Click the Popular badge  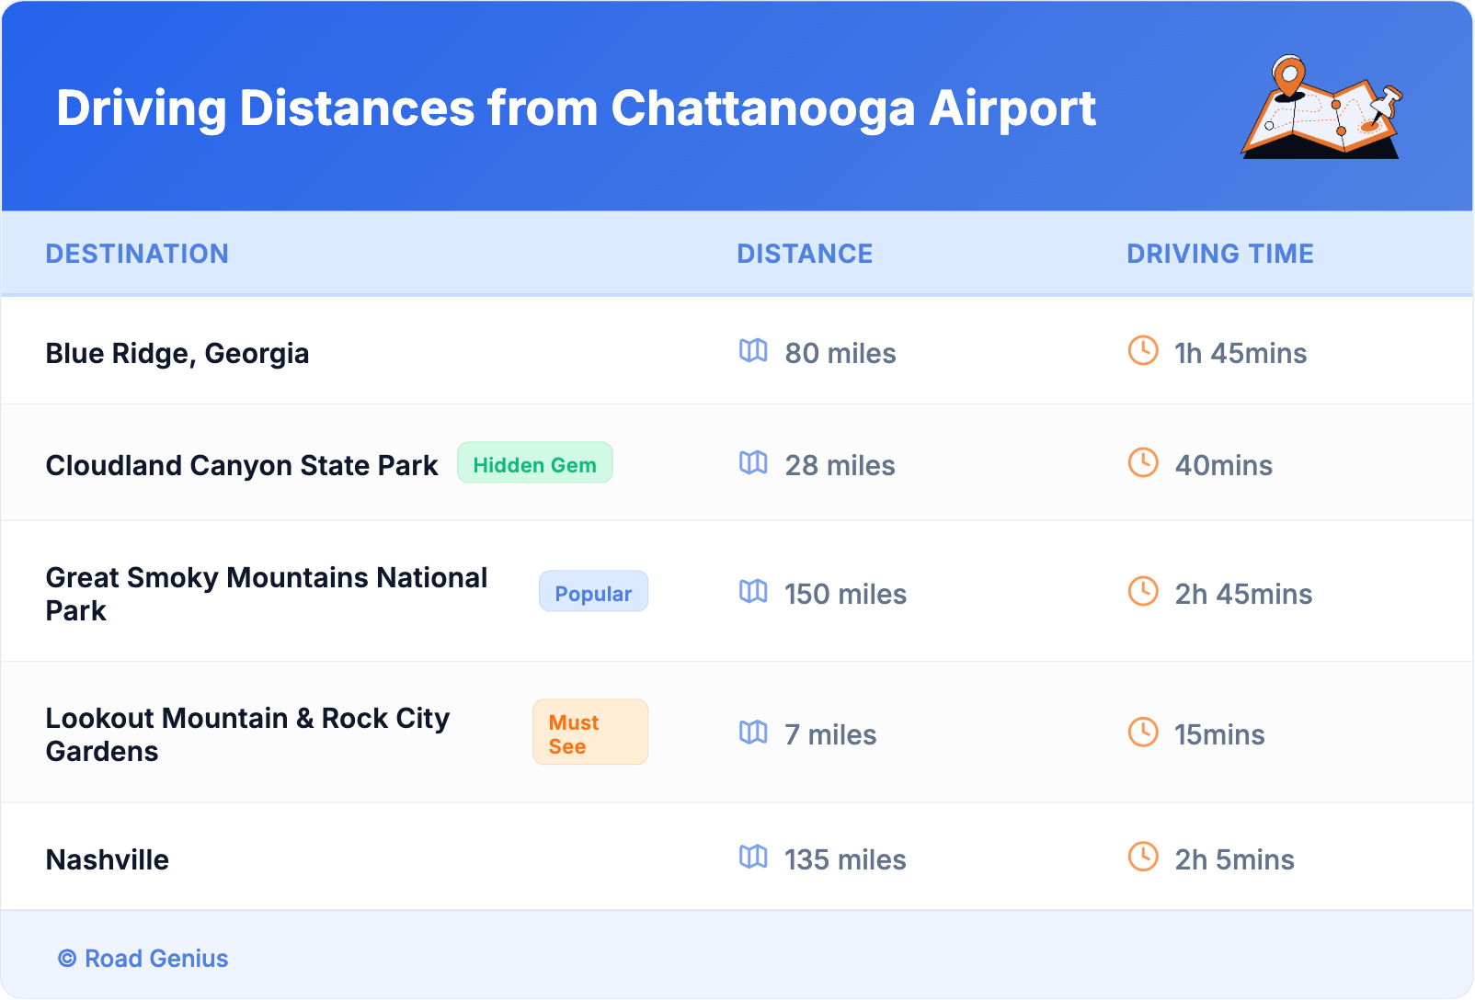tap(593, 592)
